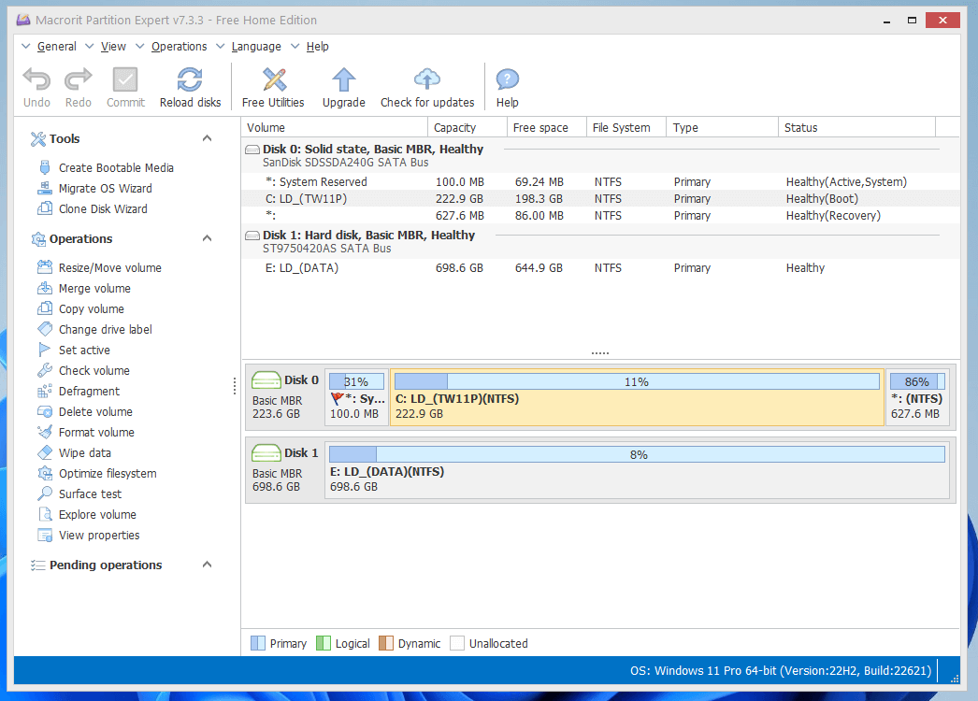Select the E: LD_(DATA) row in the volume list
978x701 pixels.
click(302, 268)
